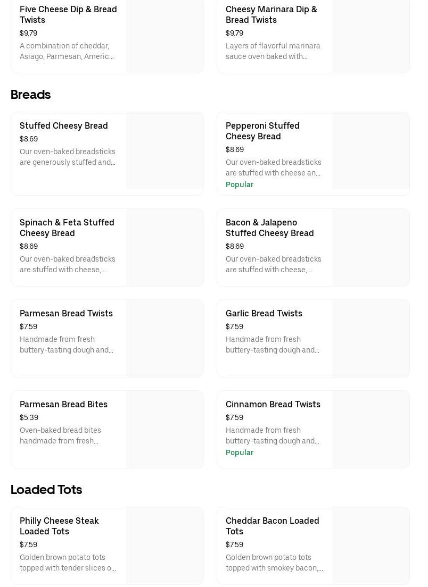Open Spinach & Feta Stuffed Cheesy Bread

coord(67,228)
